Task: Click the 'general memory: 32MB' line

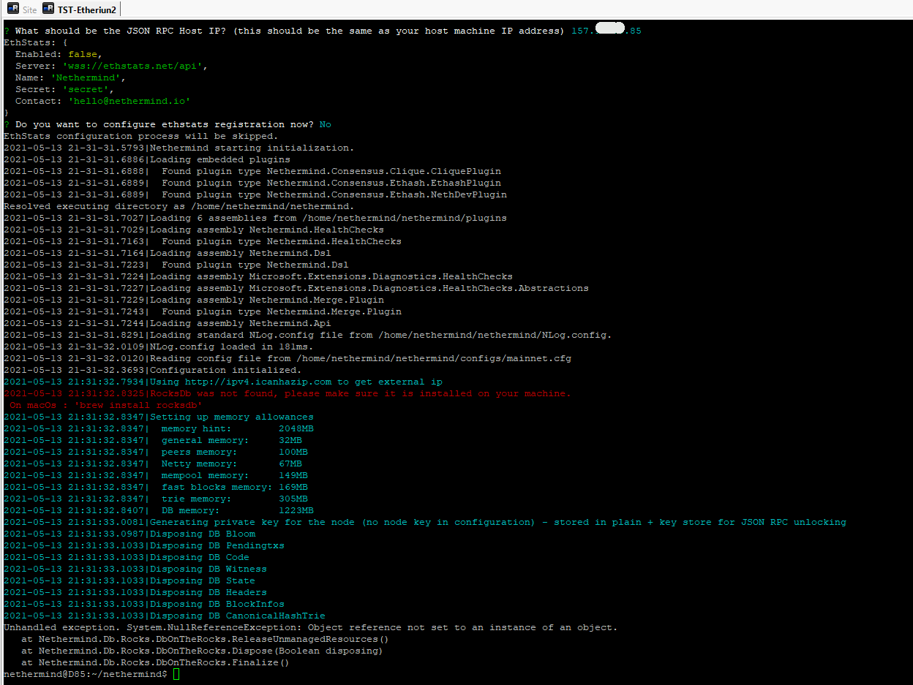Action: tap(153, 440)
